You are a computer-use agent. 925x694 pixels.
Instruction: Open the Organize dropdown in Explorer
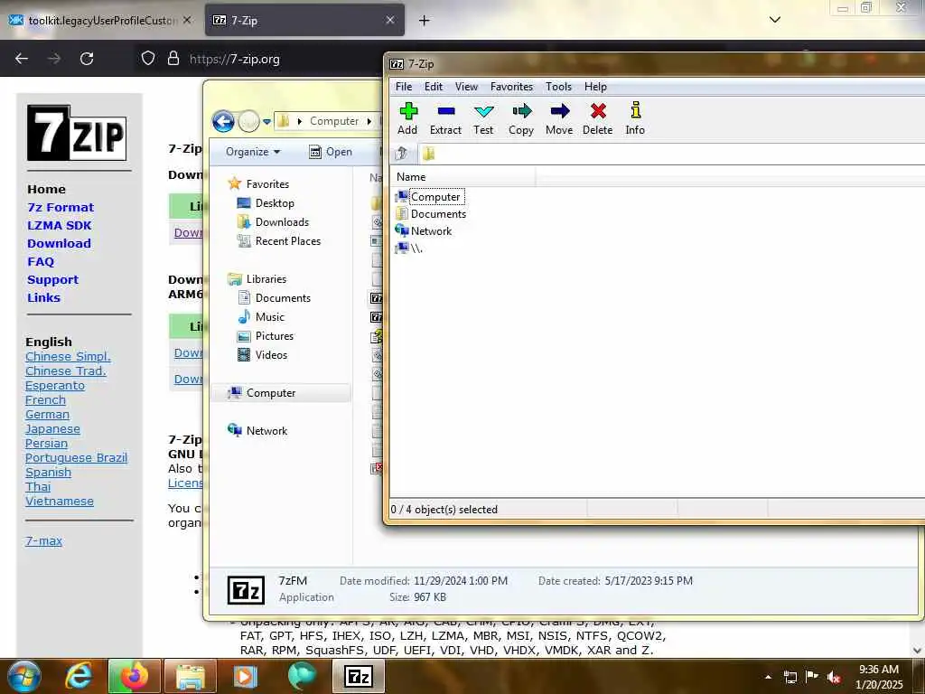(x=253, y=152)
